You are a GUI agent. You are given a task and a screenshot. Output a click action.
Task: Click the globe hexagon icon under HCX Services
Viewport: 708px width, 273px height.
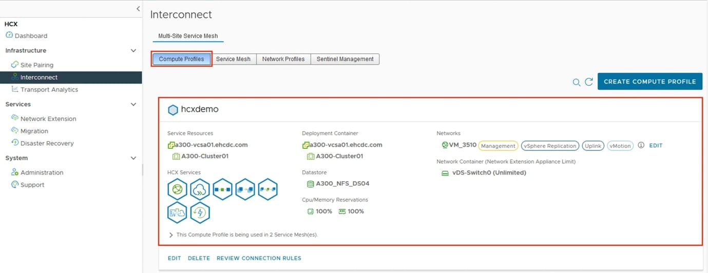coord(177,190)
